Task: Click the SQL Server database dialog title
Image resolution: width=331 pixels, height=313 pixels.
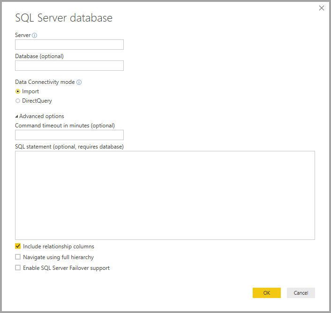Action: pos(64,18)
